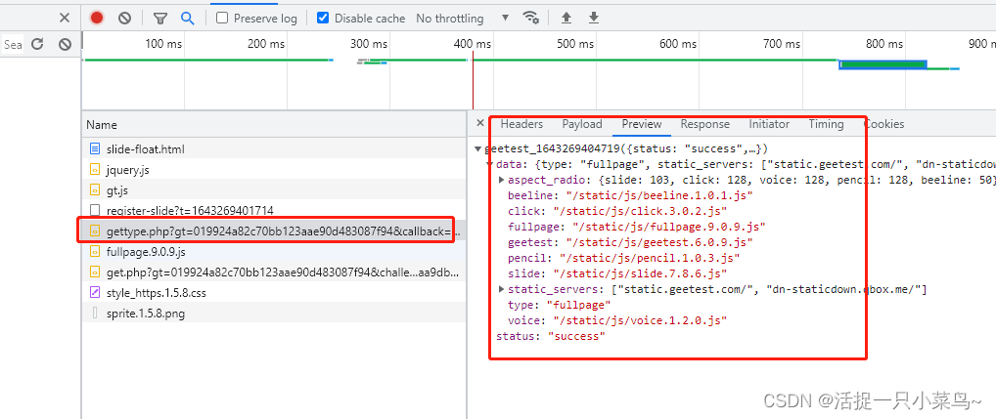Click the red record network log button

point(97,18)
